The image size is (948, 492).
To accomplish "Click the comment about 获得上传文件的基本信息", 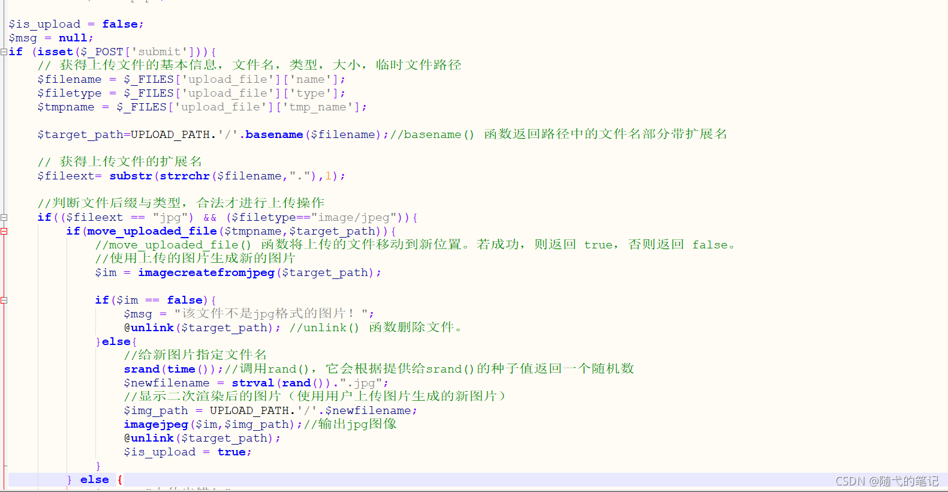I will (249, 65).
